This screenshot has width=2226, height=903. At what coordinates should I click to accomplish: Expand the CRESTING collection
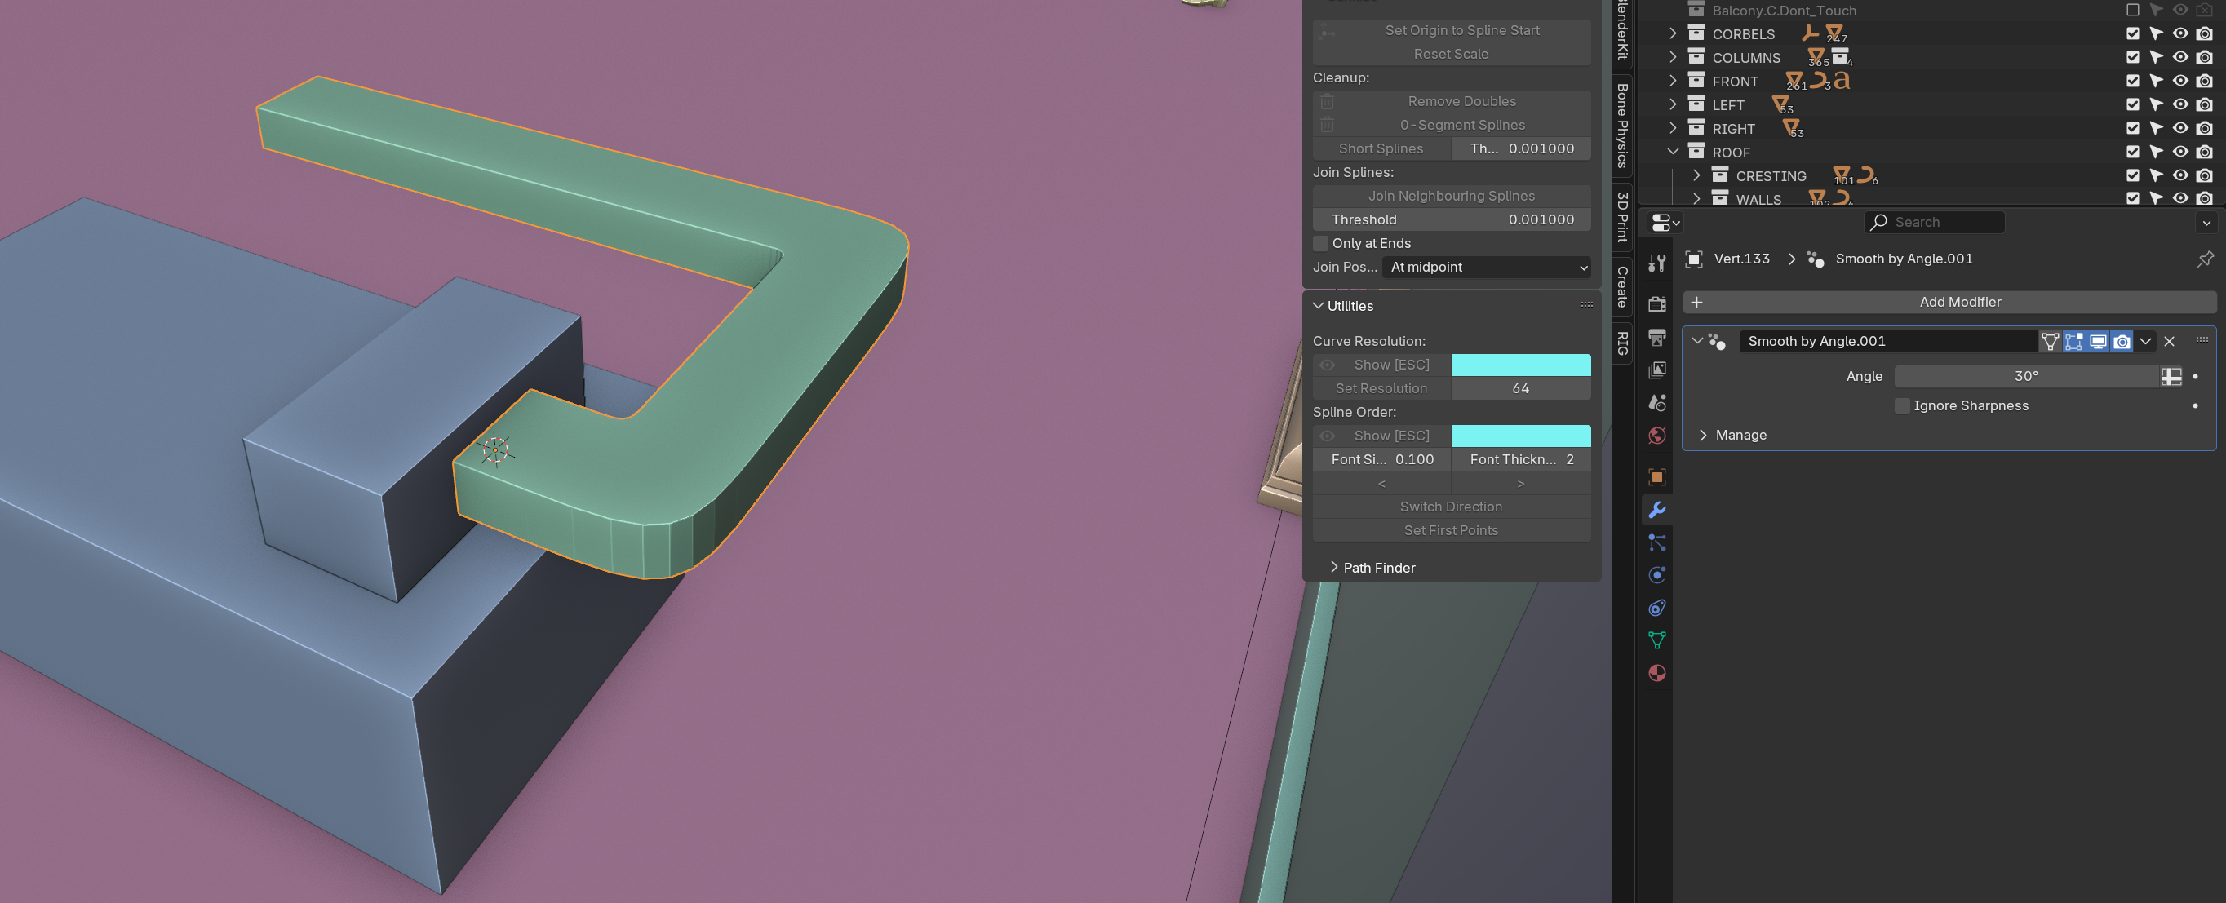tap(1696, 175)
